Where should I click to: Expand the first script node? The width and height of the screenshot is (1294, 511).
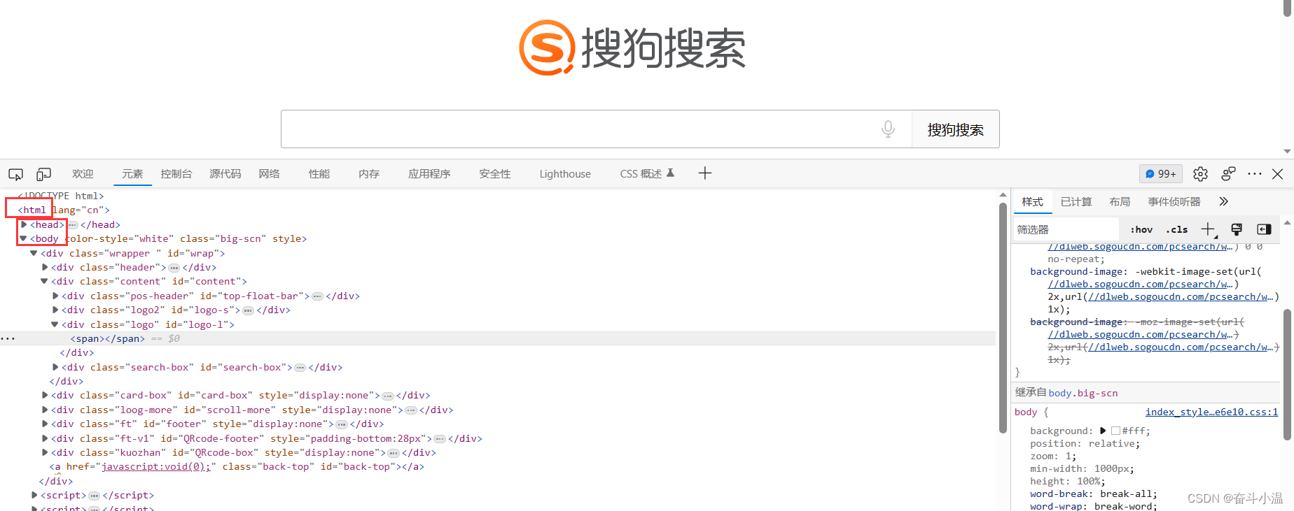[34, 495]
